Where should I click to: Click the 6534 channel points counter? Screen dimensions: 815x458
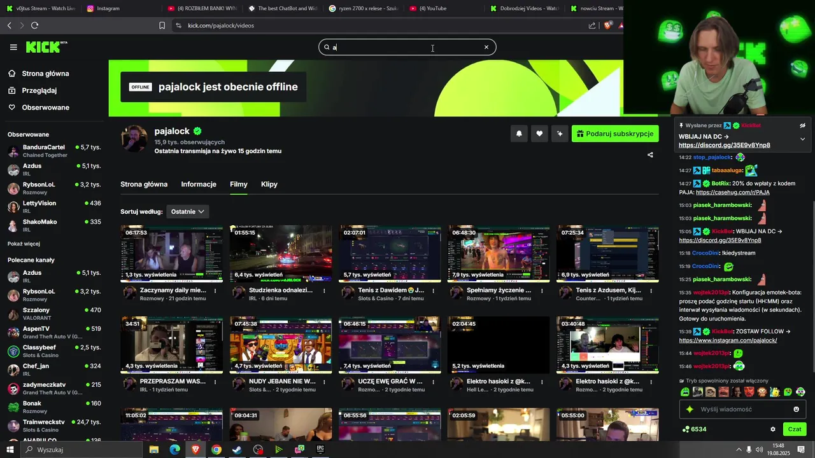694,429
